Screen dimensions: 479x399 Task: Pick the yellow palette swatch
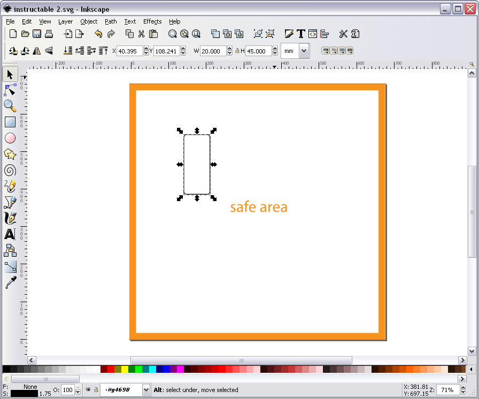125,369
